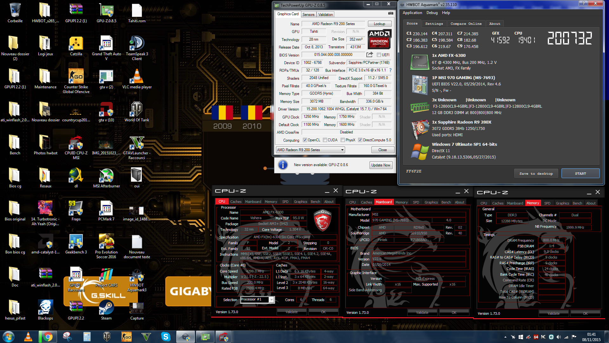Viewport: 609px width, 343px height.
Task: Open About tab in Aquamark
Action: point(494,24)
